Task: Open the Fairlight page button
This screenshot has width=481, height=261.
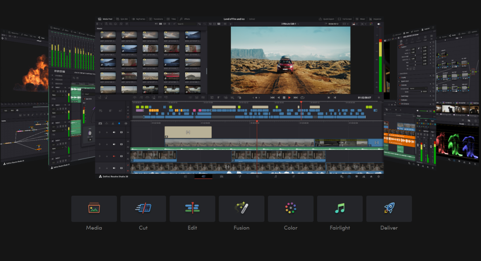Action: pos(340,208)
